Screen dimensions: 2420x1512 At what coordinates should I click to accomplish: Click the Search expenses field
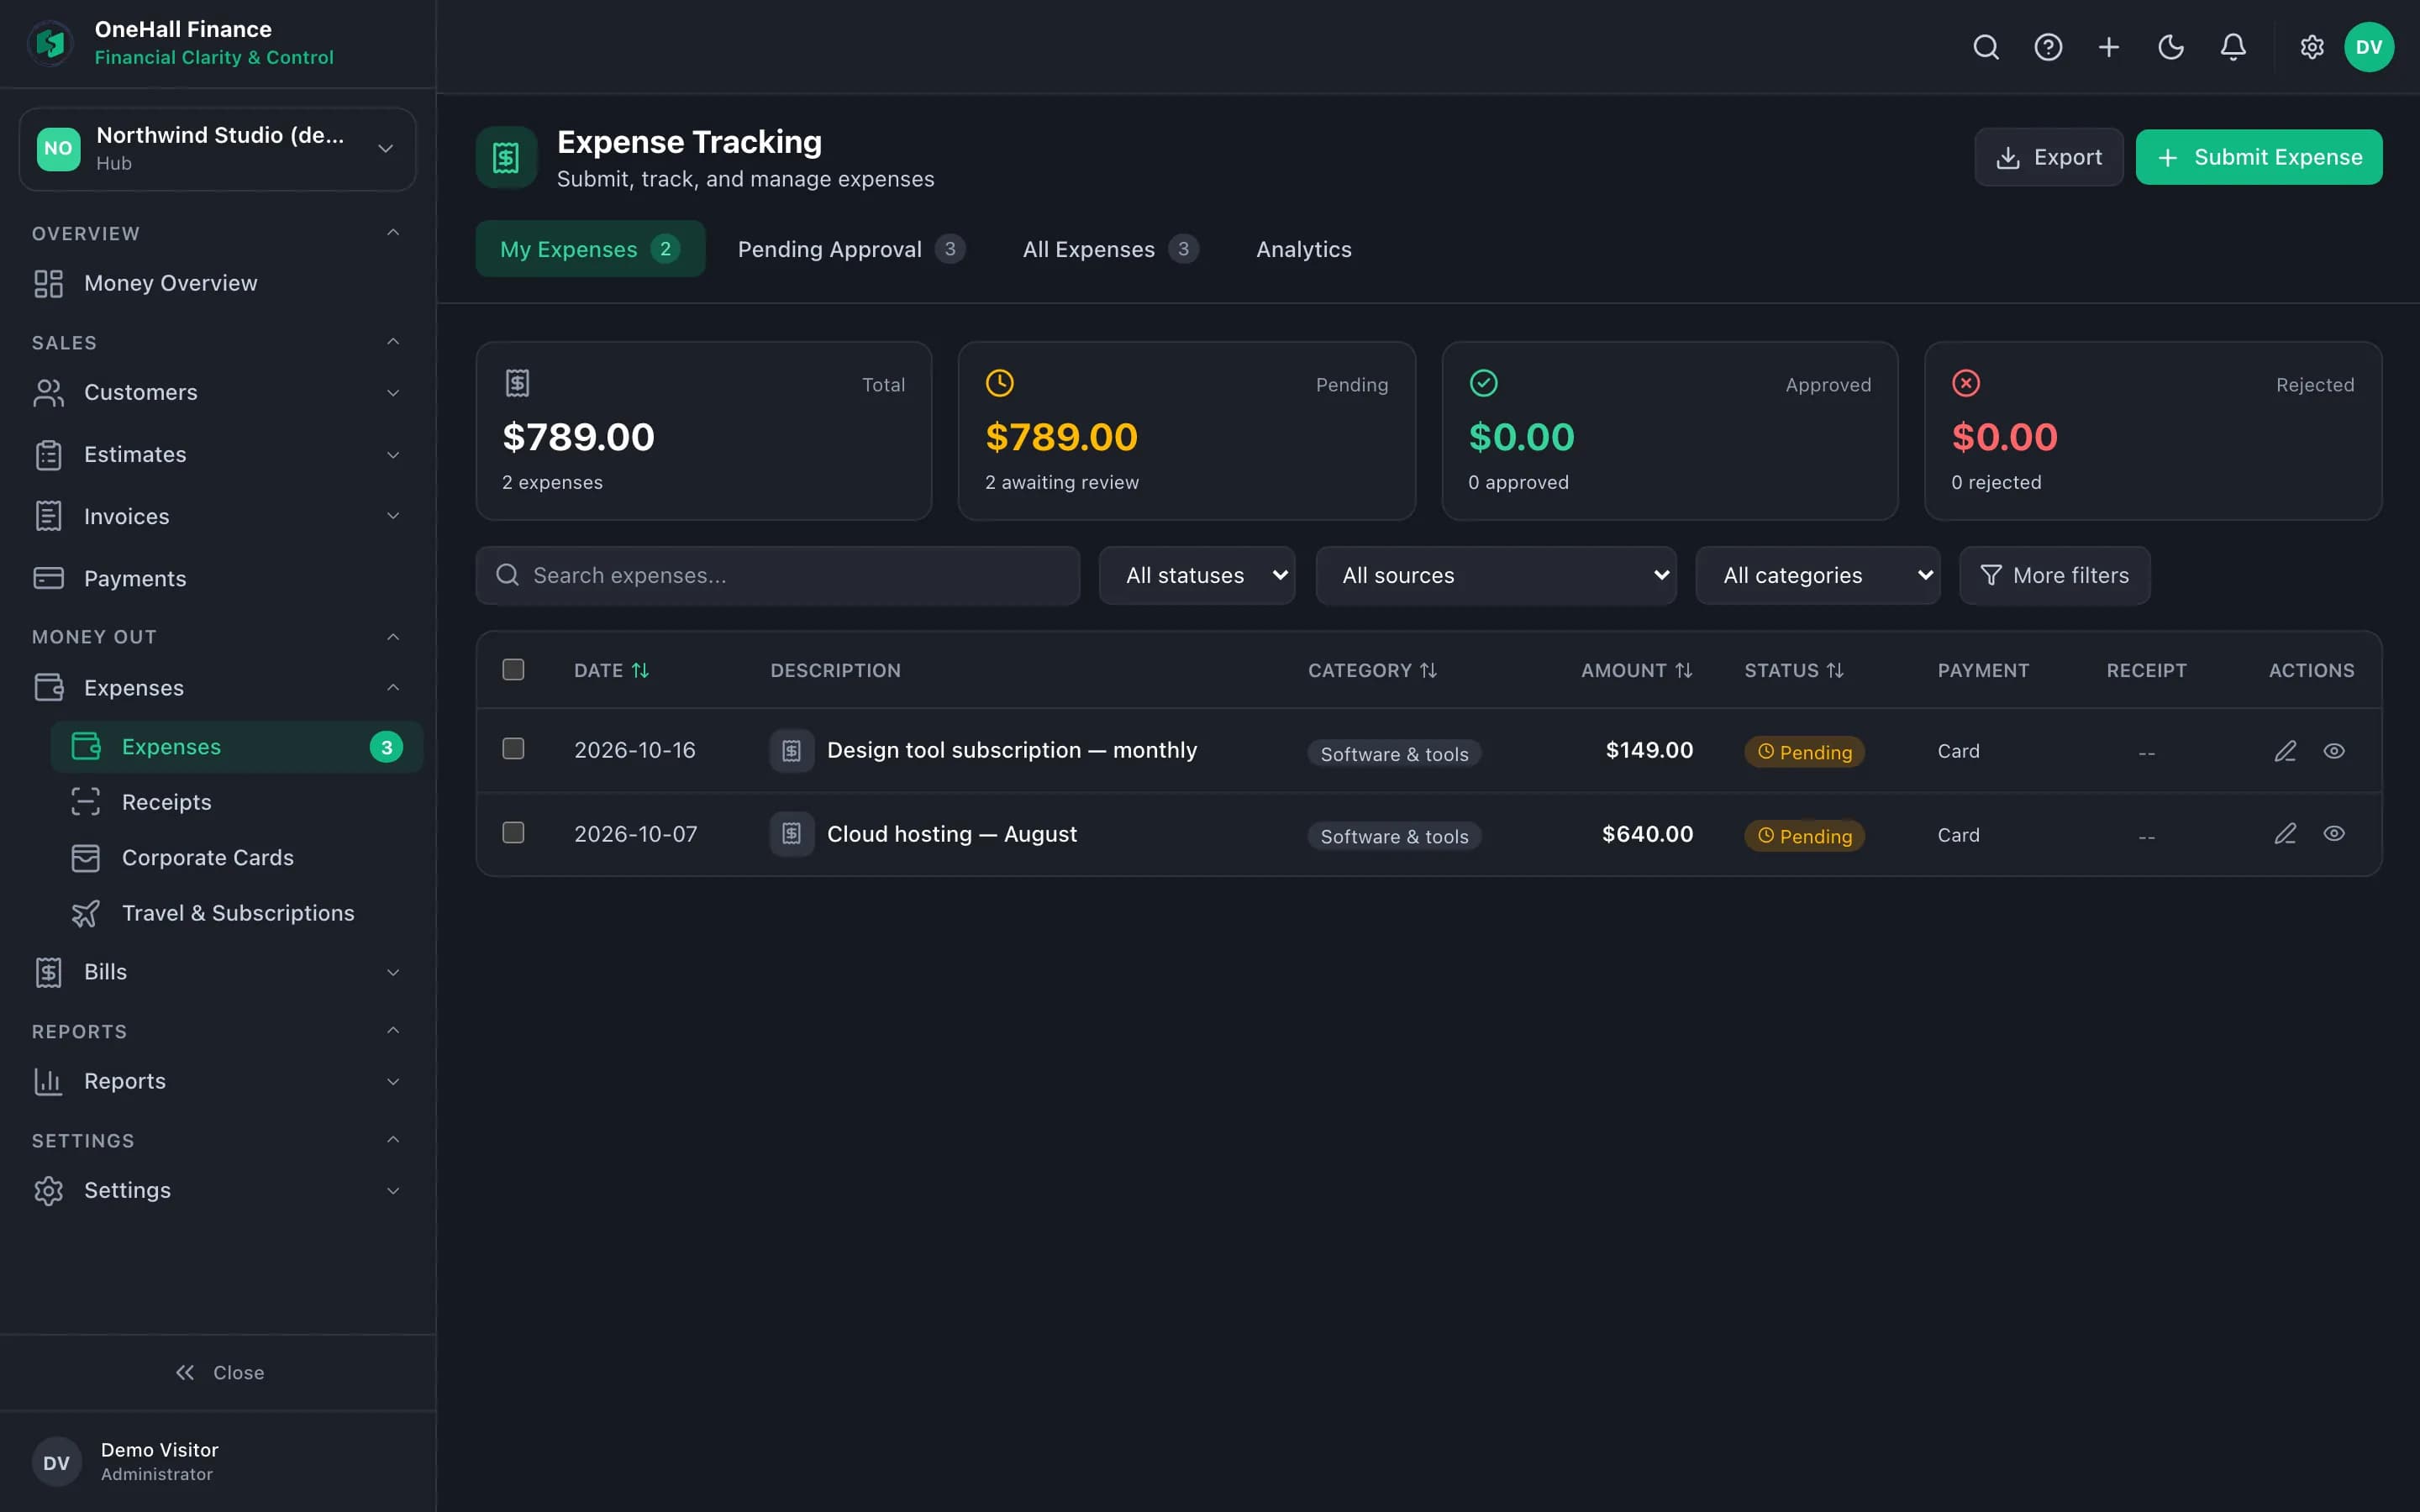click(x=778, y=575)
